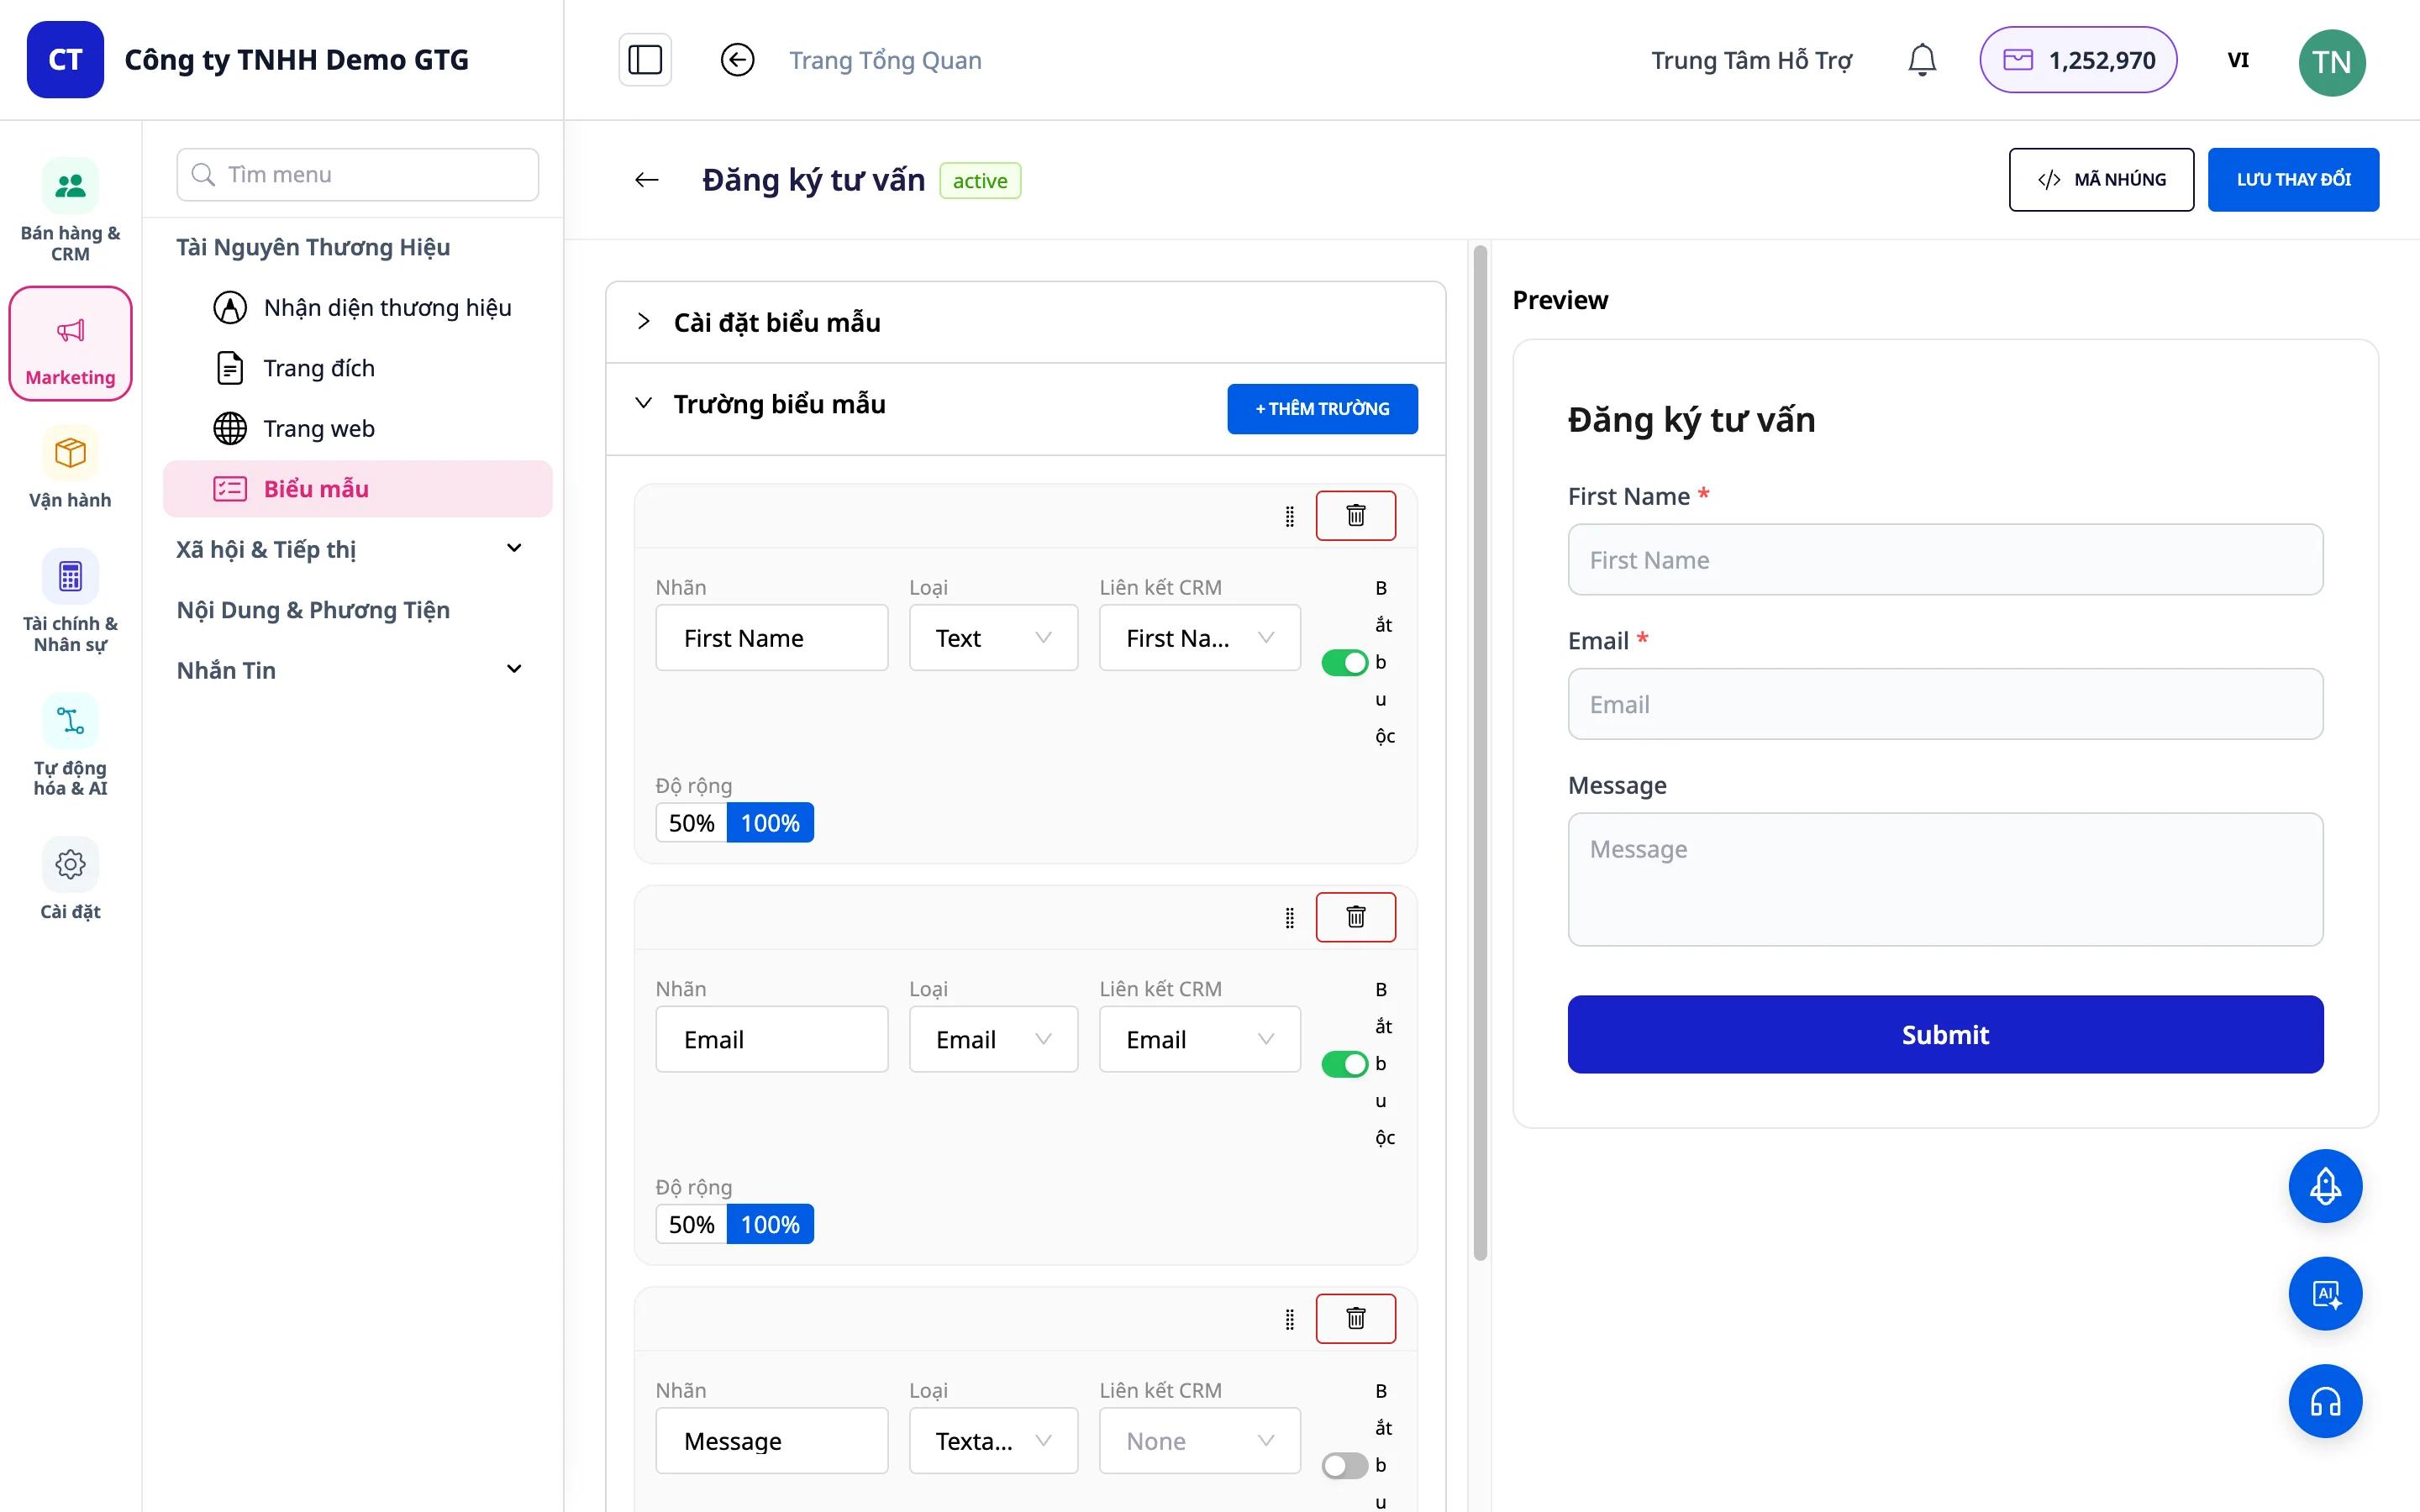This screenshot has height=1512, width=2420.
Task: Open the Vận hành module
Action: [70, 467]
